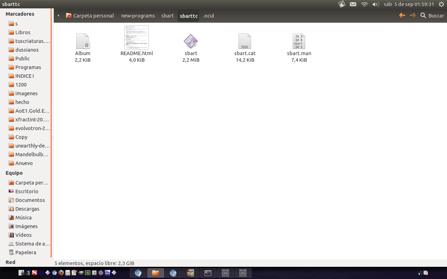Switch to the face-photo window in taskbar

pyautogui.click(x=190, y=273)
